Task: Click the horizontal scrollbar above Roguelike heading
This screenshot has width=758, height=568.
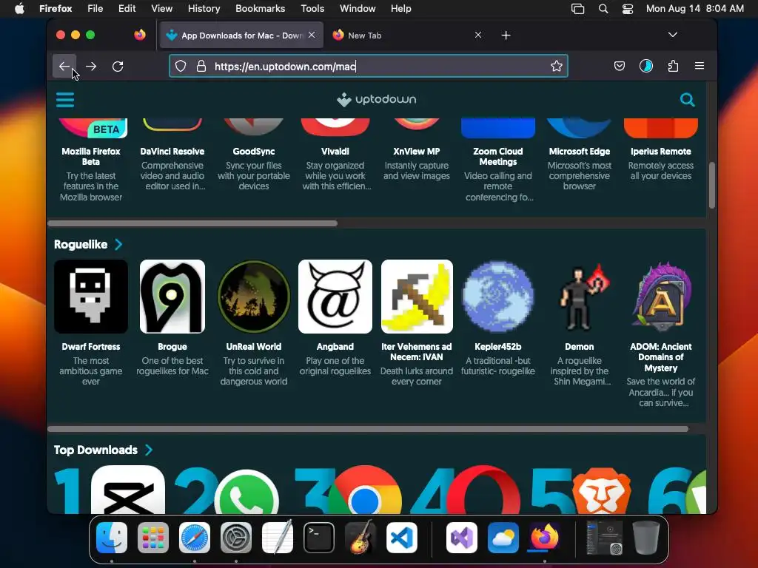Action: pos(192,223)
